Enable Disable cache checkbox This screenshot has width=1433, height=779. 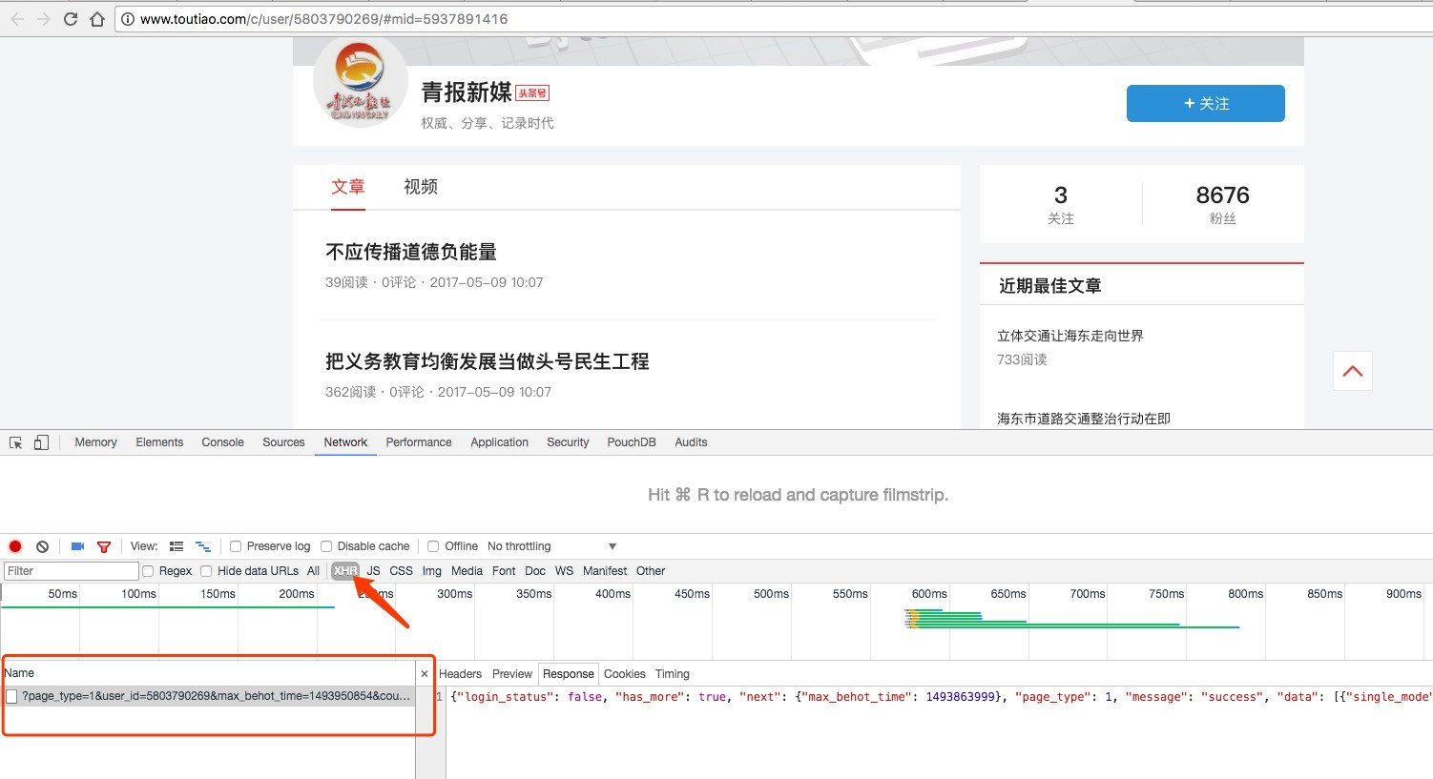coord(326,546)
